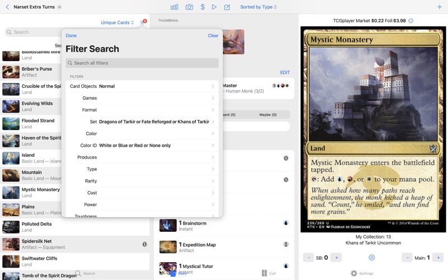The width and height of the screenshot is (448, 280).
Task: Click Done in Filter Search popup
Action: point(71,35)
